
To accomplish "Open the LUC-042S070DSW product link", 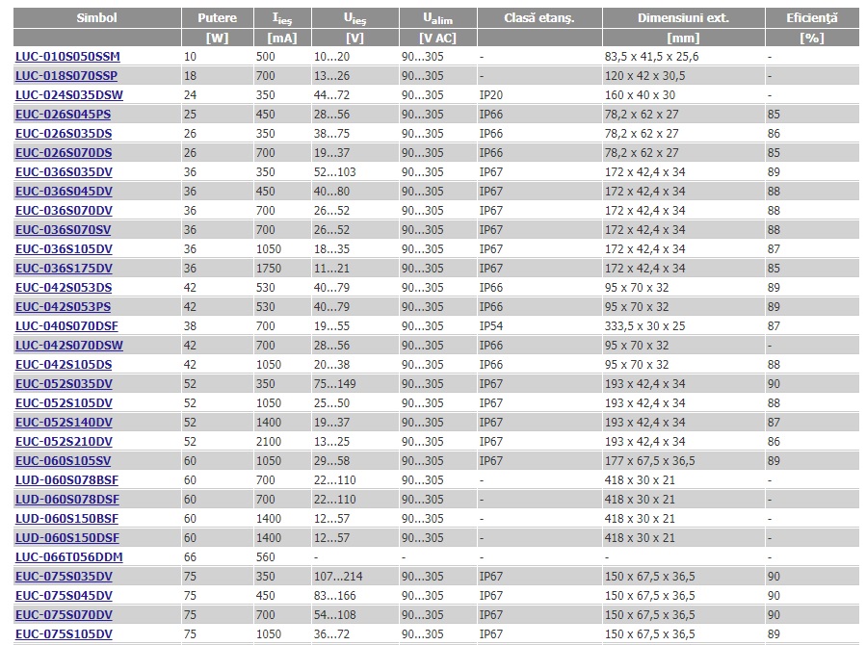I will (69, 346).
